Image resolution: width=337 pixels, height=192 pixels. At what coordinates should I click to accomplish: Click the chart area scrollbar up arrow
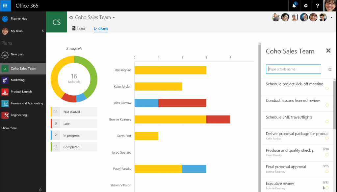click(260, 44)
